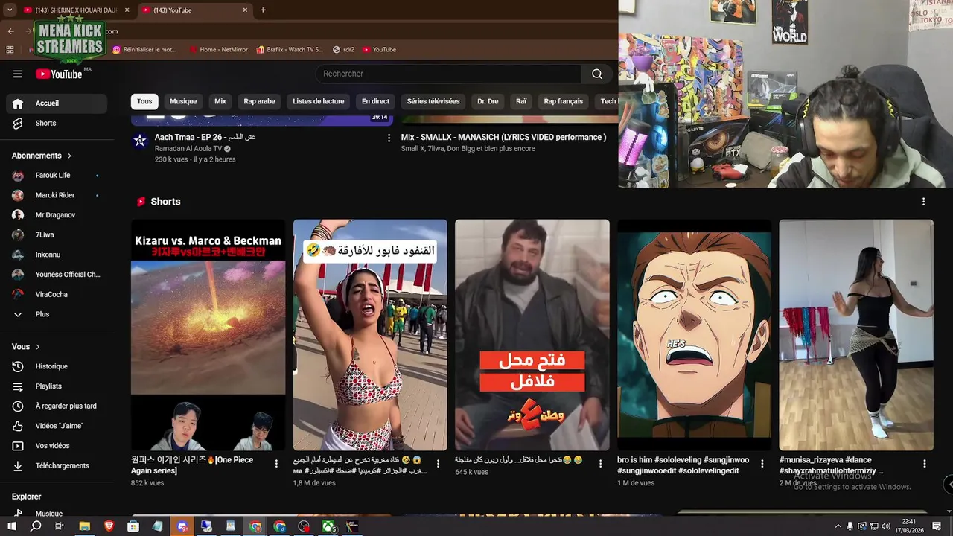This screenshot has height=536, width=953.
Task: Open Maroki Rider channel
Action: pyautogui.click(x=57, y=195)
